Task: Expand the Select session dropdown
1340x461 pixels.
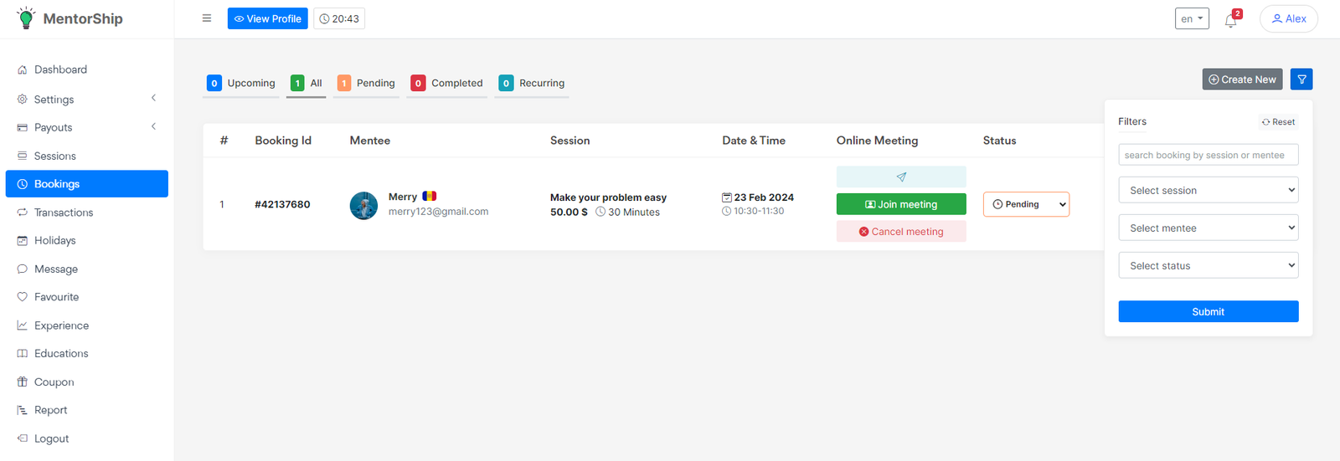Action: [x=1208, y=190]
